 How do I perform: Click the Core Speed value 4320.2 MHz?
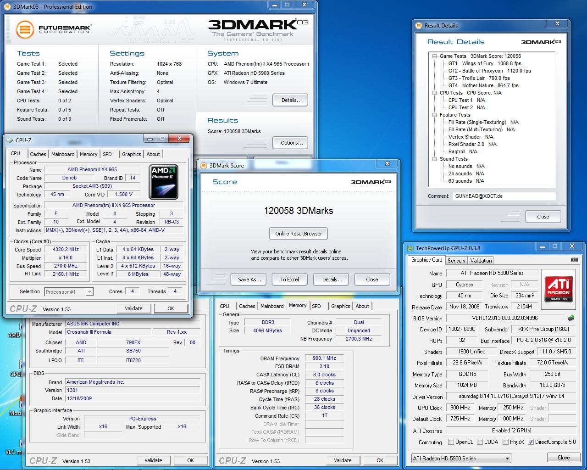66,250
